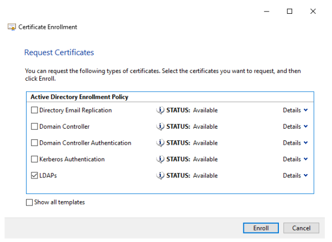Click the Certificate Enrollment title icon

tap(12, 27)
